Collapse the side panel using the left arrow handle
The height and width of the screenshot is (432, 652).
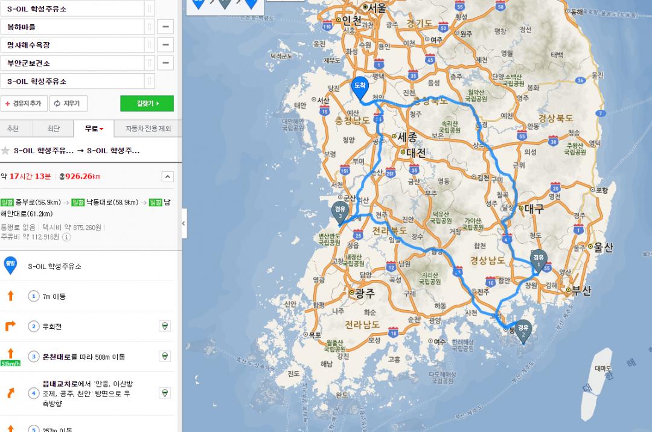(x=184, y=224)
